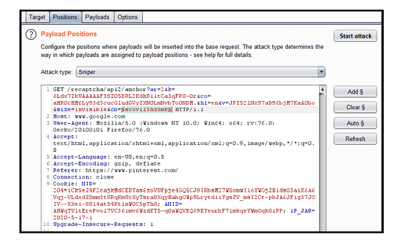
Task: Click the Auto § button
Action: [x=356, y=123]
